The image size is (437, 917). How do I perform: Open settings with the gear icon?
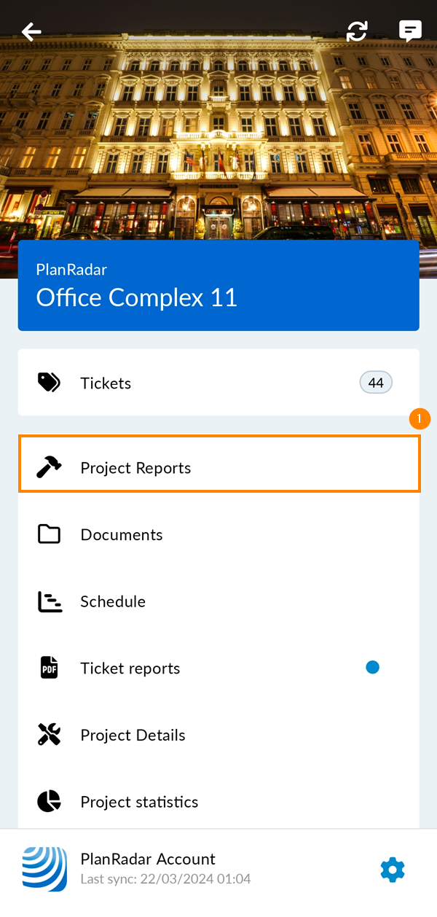[393, 869]
